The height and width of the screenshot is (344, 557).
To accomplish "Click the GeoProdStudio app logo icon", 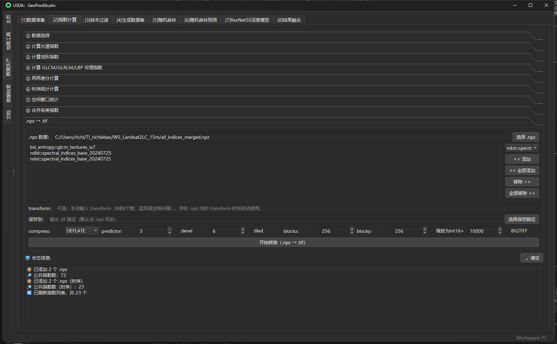I will 8,5.
